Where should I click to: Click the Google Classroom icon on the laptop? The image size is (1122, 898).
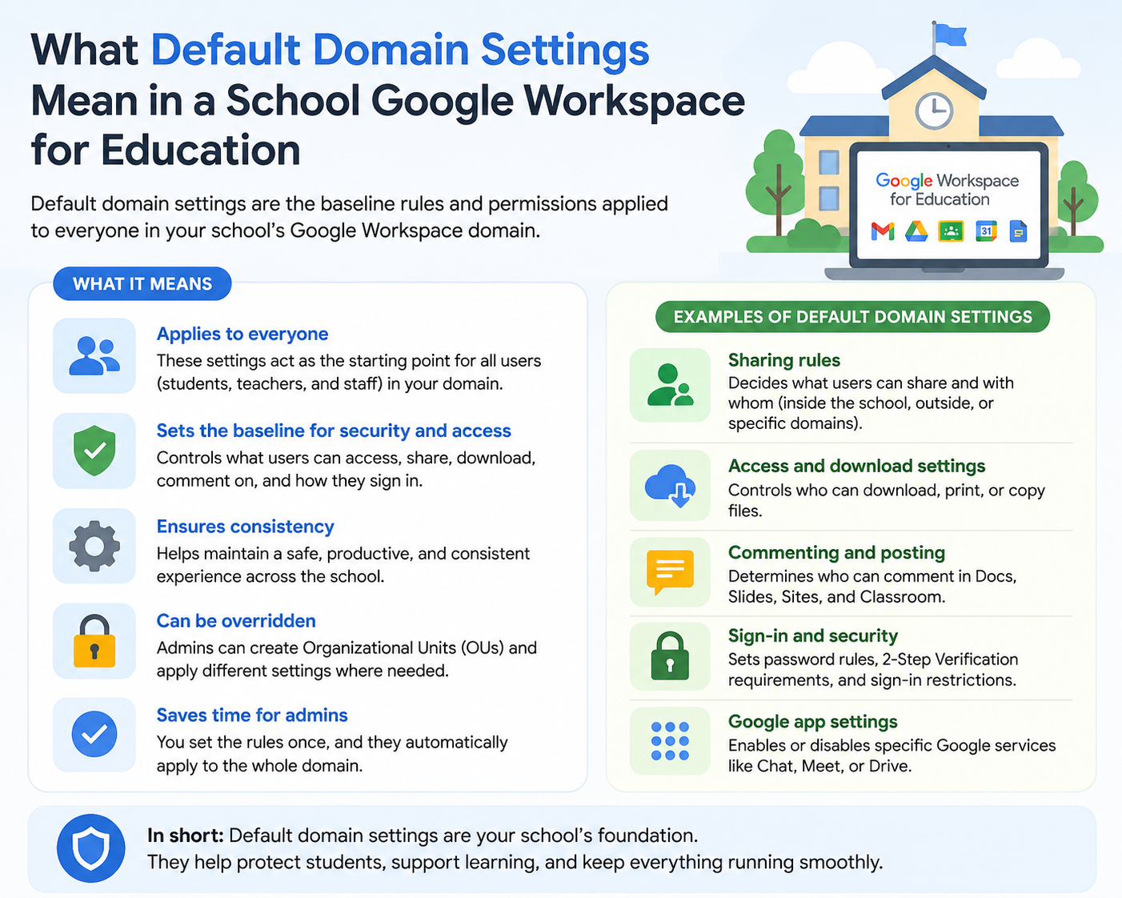(x=951, y=231)
